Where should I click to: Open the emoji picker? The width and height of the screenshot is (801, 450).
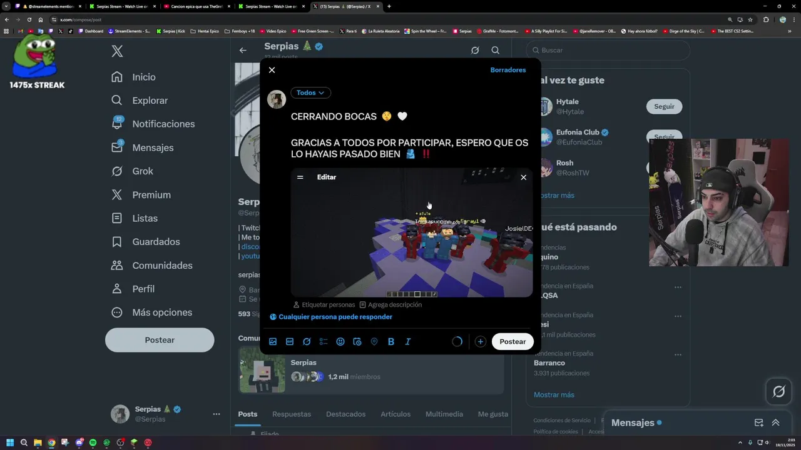[x=340, y=342]
